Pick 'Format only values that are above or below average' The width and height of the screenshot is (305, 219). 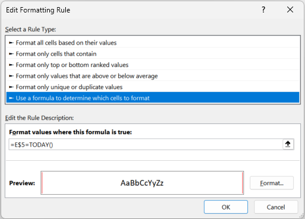coord(152,76)
